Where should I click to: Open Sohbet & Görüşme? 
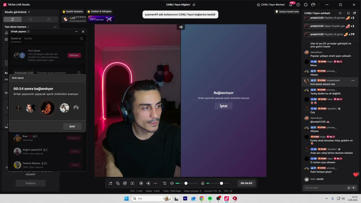100,12
